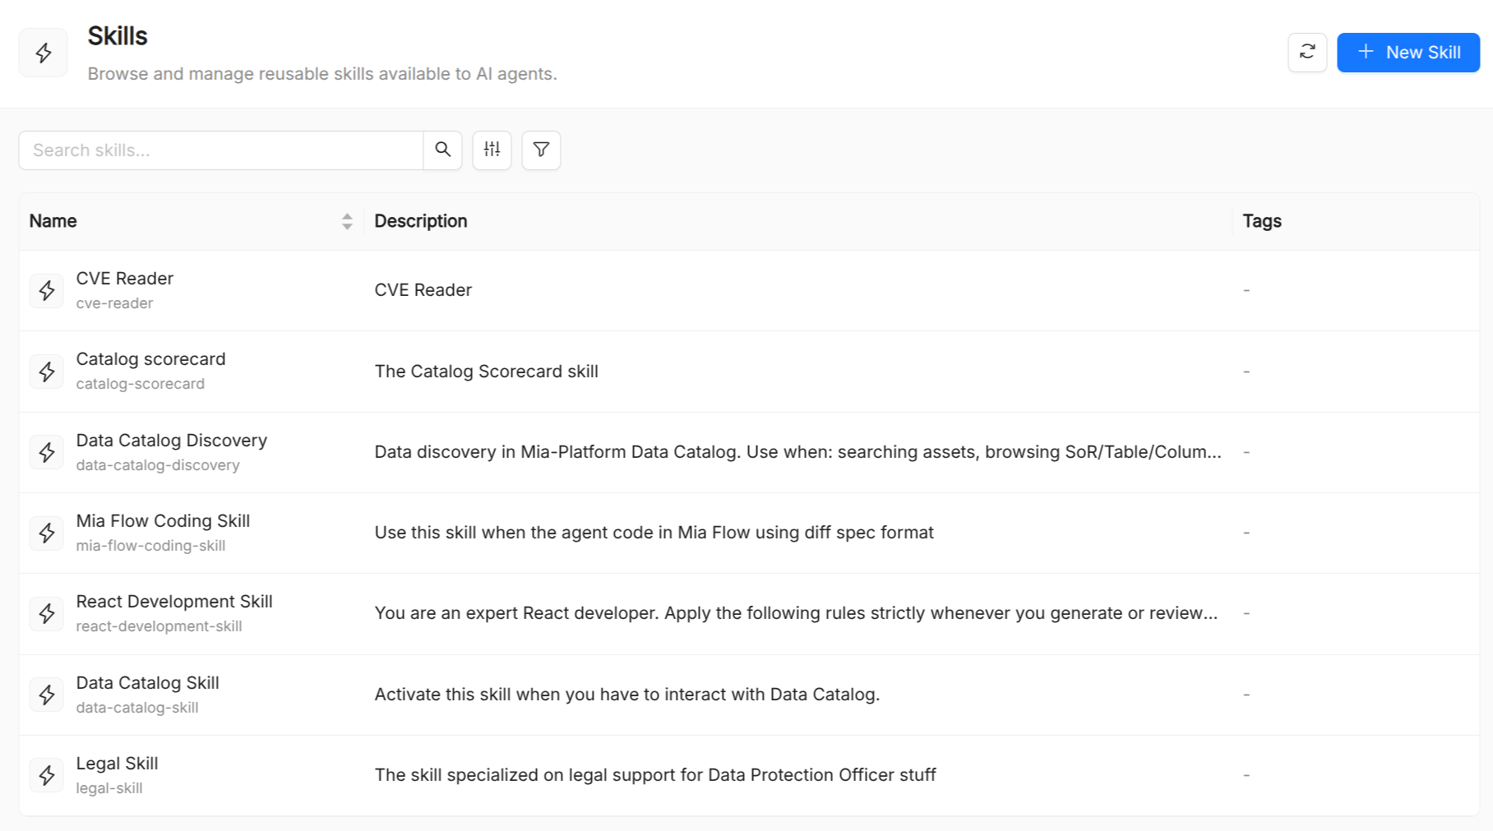Click the Description column header

(x=798, y=221)
